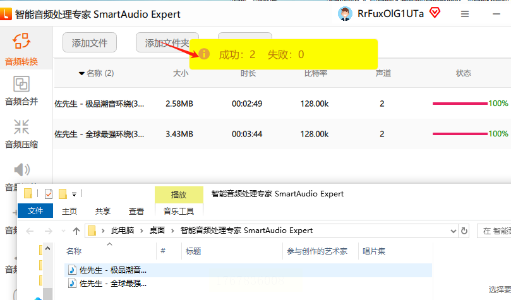Image resolution: width=511 pixels, height=300 pixels.
Task: Click progress bar of 全球最强环绕 row
Action: tap(460, 134)
